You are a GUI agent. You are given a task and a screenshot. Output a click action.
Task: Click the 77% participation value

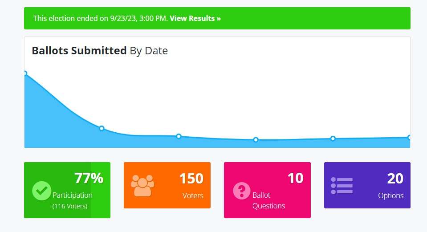coord(89,179)
